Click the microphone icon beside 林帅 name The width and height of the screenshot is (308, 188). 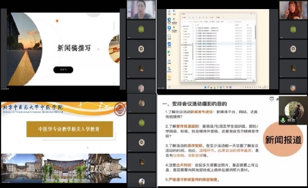click(283, 121)
